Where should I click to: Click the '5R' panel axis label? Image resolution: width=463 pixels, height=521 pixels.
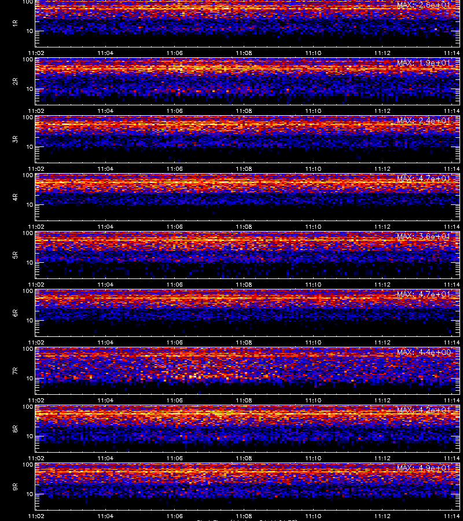[x=15, y=255]
